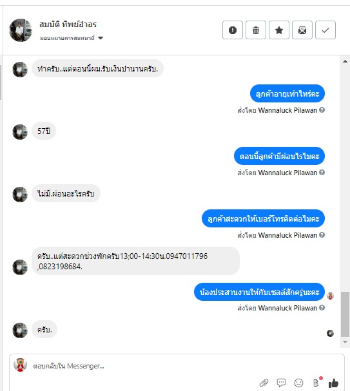Mark conversation unread with envelope icon

[302, 30]
